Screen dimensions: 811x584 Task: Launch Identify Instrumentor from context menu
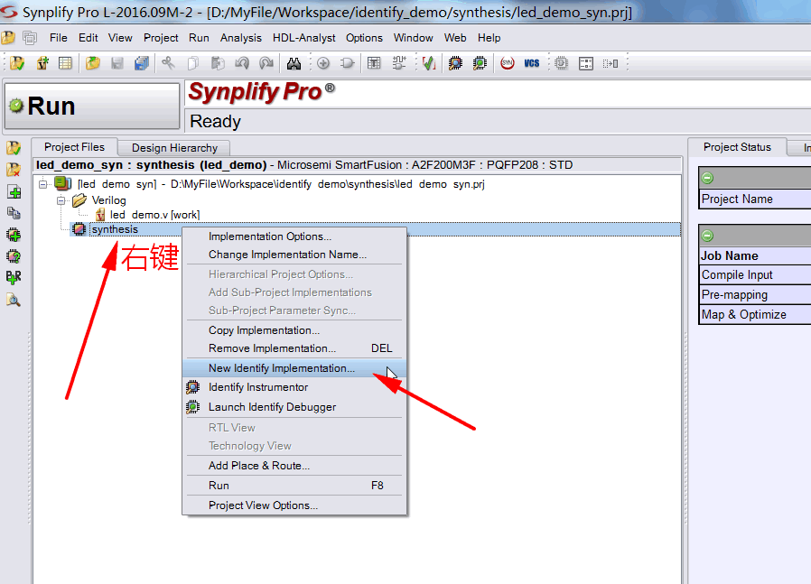pos(294,387)
